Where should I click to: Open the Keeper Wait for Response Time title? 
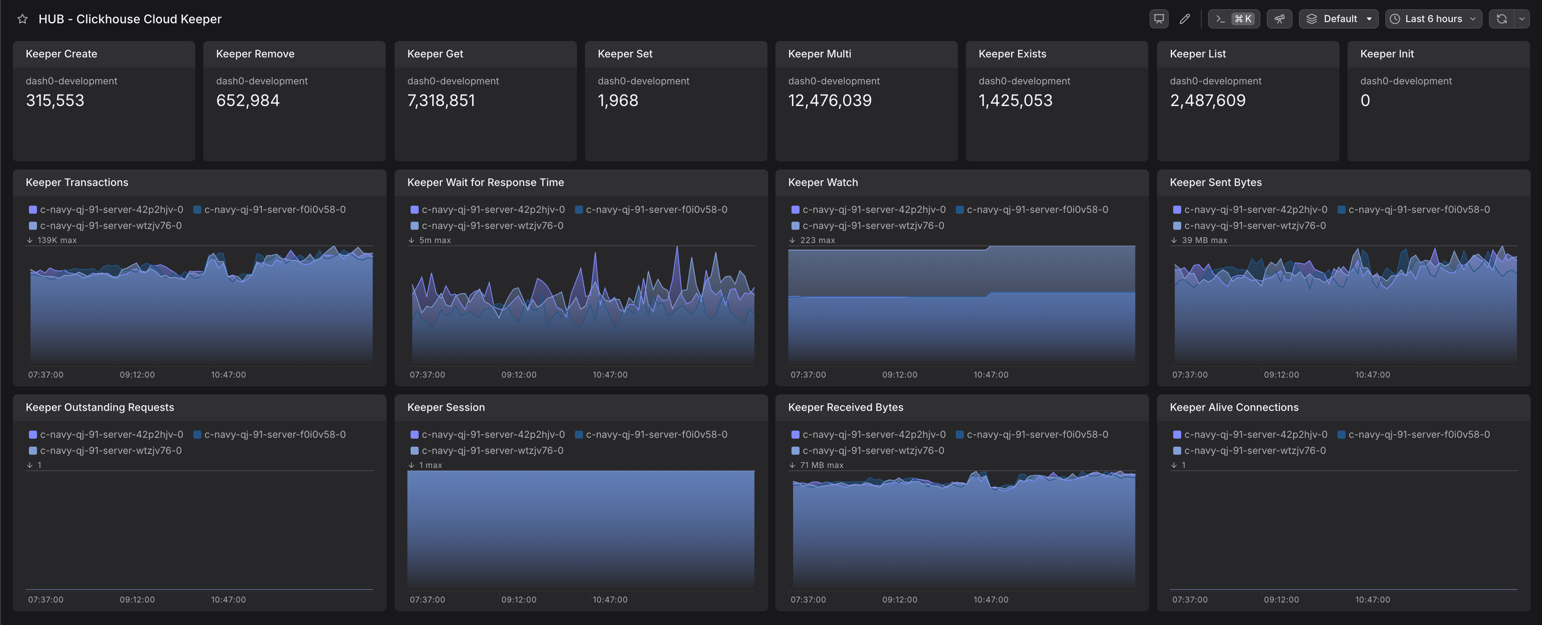[485, 183]
